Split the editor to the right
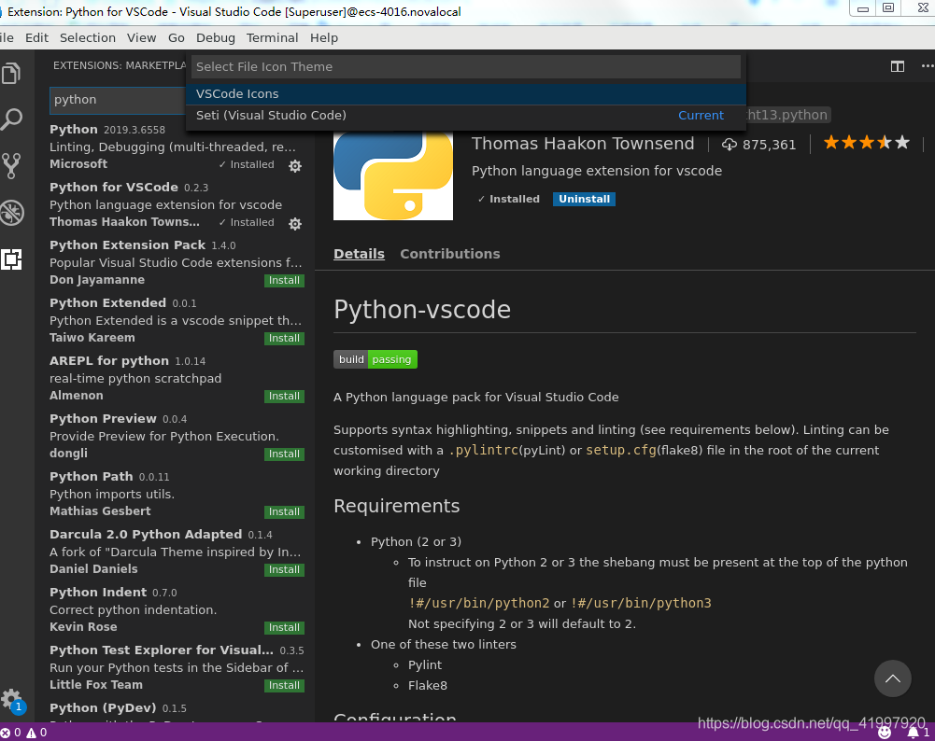935x741 pixels. [x=898, y=66]
